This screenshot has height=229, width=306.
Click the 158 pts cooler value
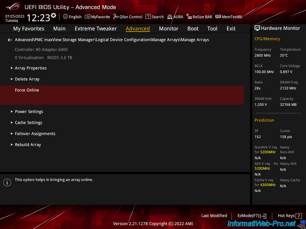click(286, 137)
